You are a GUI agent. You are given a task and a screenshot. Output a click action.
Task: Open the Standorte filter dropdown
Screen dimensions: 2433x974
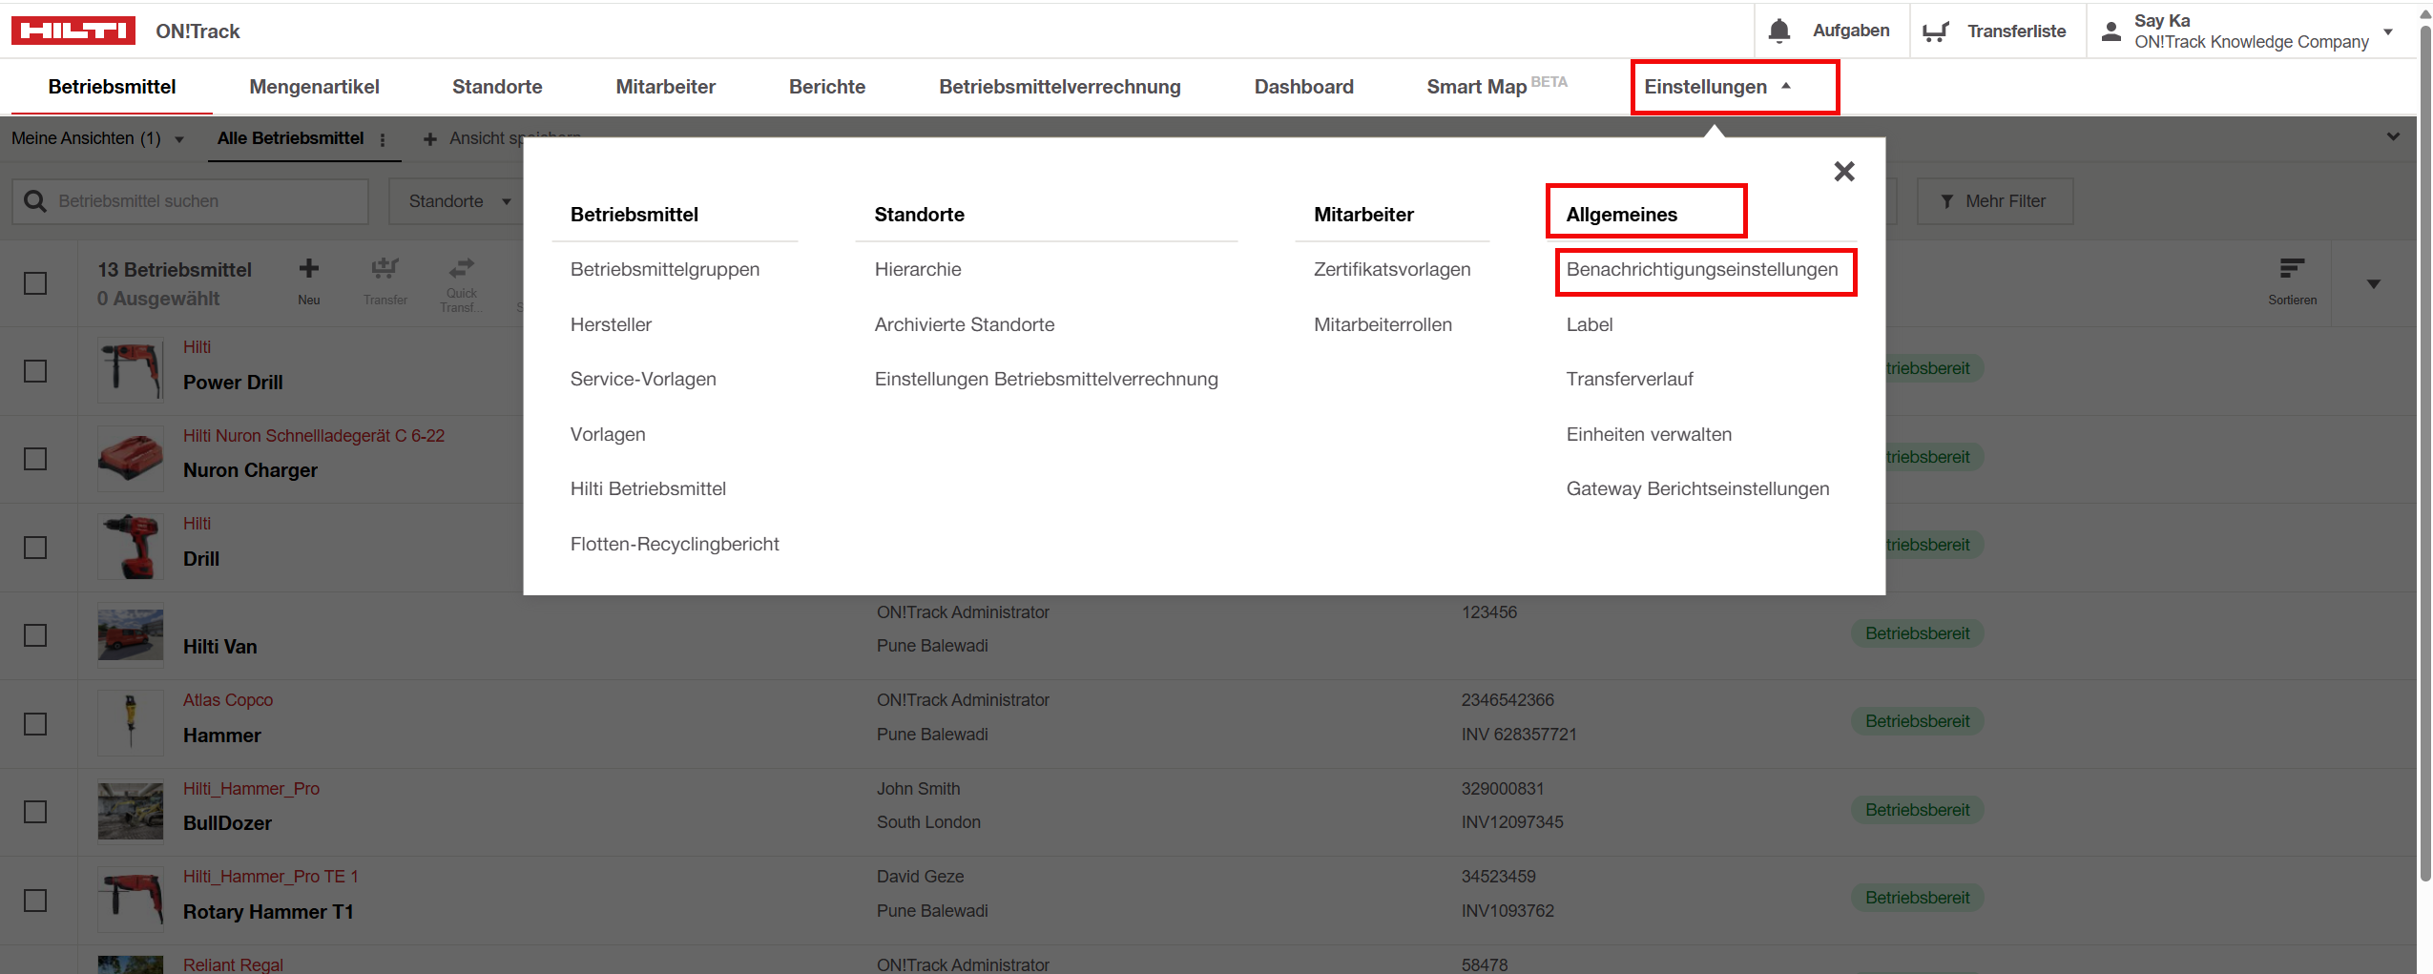tap(460, 201)
